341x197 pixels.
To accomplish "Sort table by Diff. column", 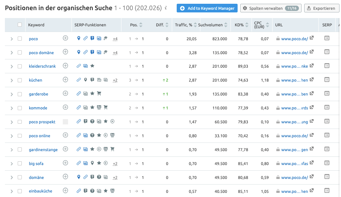I will pos(167,25).
